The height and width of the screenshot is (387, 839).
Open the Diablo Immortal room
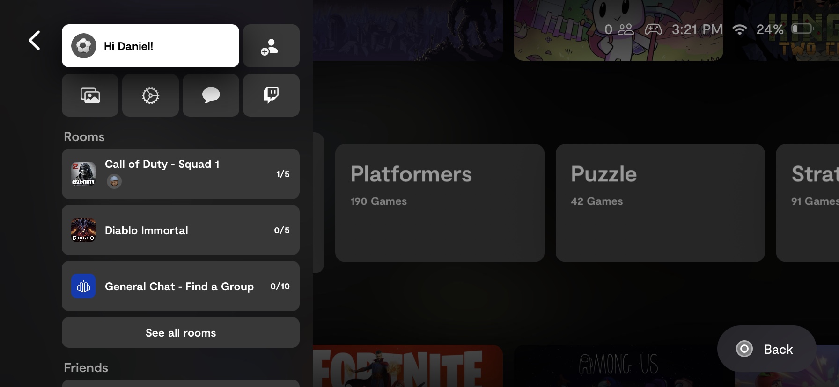pyautogui.click(x=181, y=230)
